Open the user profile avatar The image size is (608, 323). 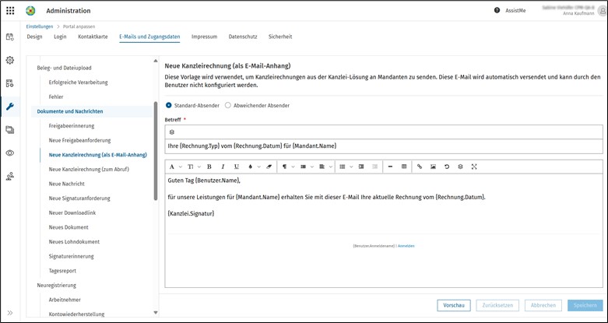[603, 11]
